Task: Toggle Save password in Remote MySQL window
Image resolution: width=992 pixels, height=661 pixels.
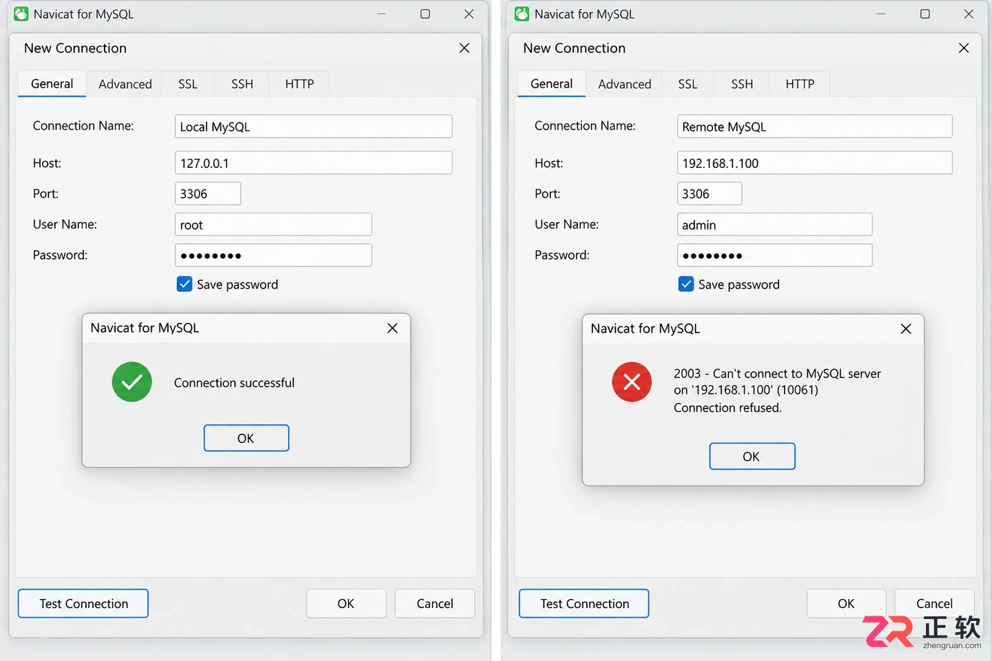Action: 686,284
